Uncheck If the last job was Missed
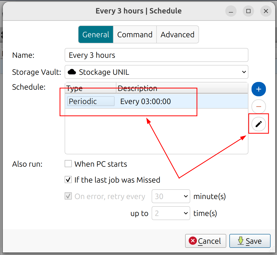The width and height of the screenshot is (277, 255). (x=68, y=180)
